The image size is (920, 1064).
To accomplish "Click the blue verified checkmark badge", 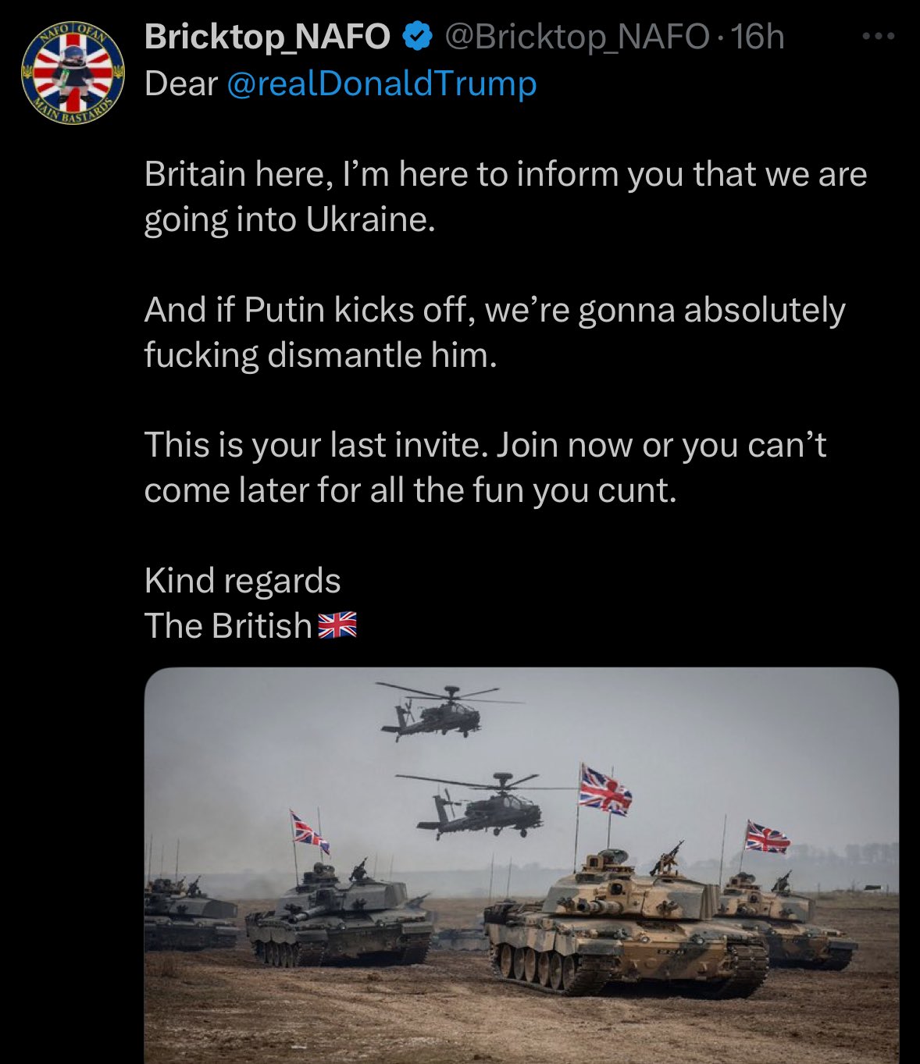I will pyautogui.click(x=417, y=36).
